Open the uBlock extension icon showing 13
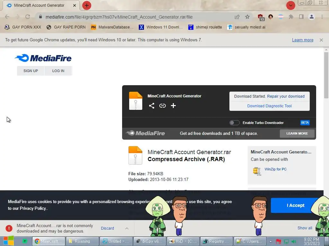 261,17
